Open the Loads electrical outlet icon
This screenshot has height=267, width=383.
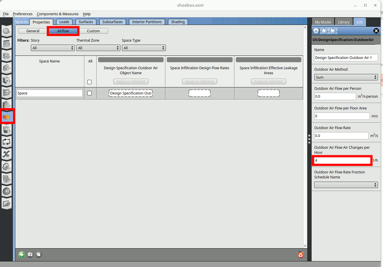click(x=6, y=68)
